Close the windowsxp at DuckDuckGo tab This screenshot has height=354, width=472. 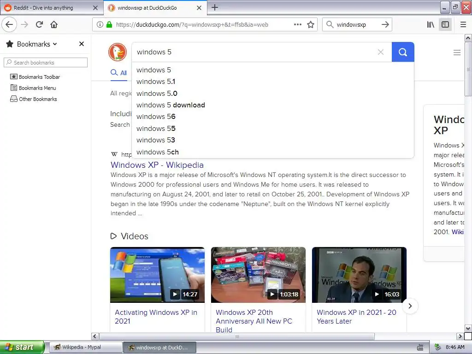[x=199, y=8]
